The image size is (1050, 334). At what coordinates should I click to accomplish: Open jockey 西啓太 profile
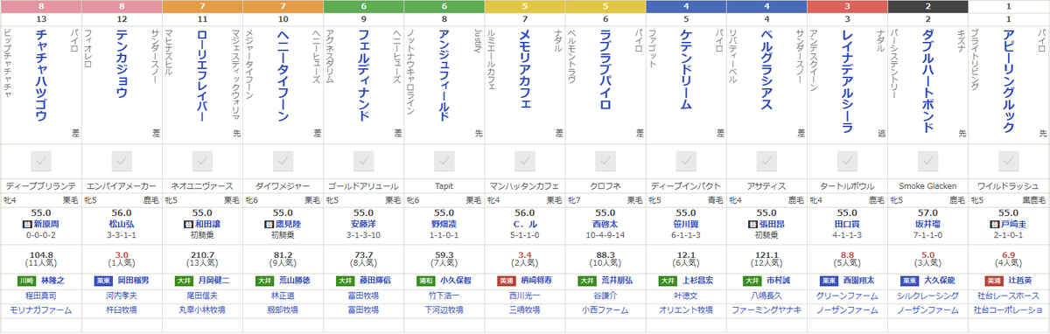click(x=605, y=224)
